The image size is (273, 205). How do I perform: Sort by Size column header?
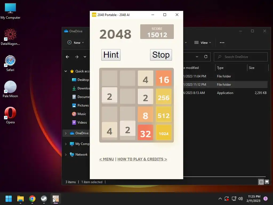point(258,68)
